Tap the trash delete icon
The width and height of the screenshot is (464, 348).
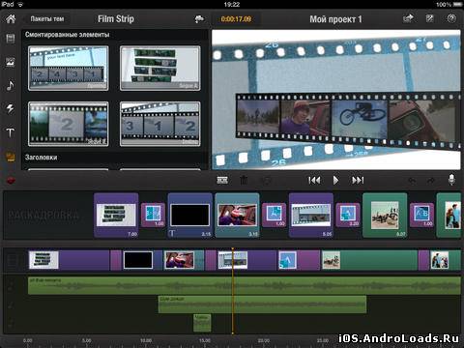point(244,180)
